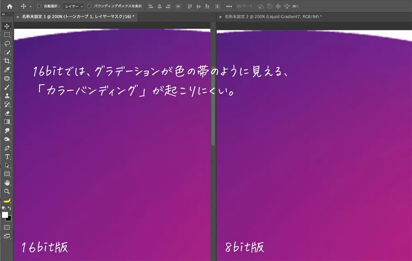The height and width of the screenshot is (261, 412).
Task: Click the distribute icon after Align Bottom
Action: (x=217, y=6)
